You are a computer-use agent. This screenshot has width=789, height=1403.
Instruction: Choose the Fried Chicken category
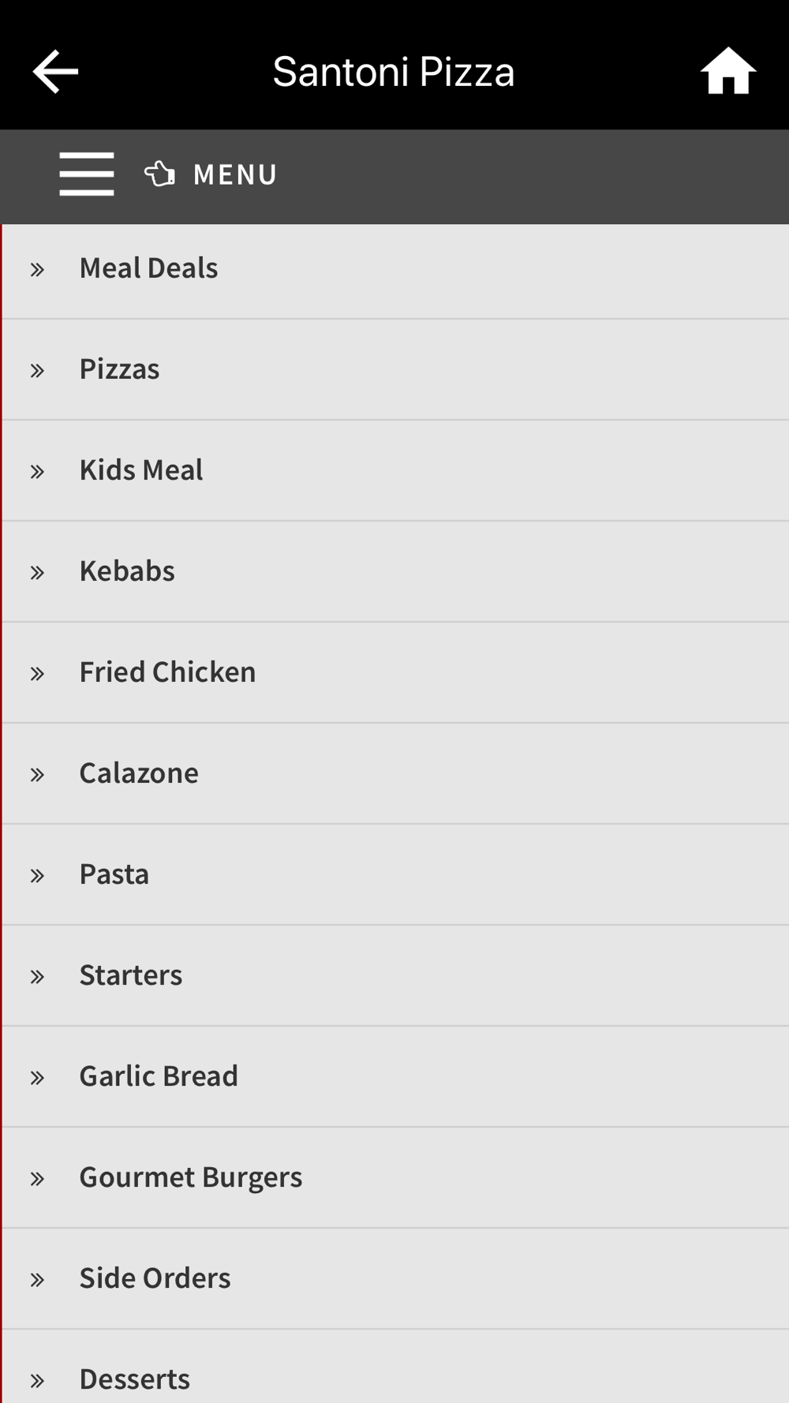(x=167, y=672)
